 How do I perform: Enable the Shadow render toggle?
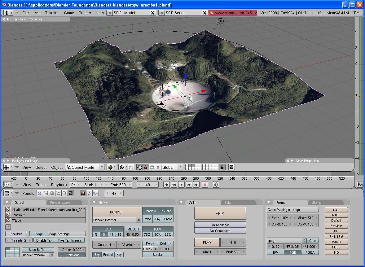(150, 211)
